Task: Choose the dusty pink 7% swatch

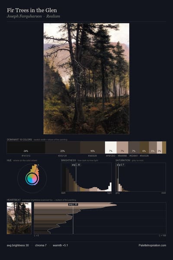Action: click(x=122, y=147)
